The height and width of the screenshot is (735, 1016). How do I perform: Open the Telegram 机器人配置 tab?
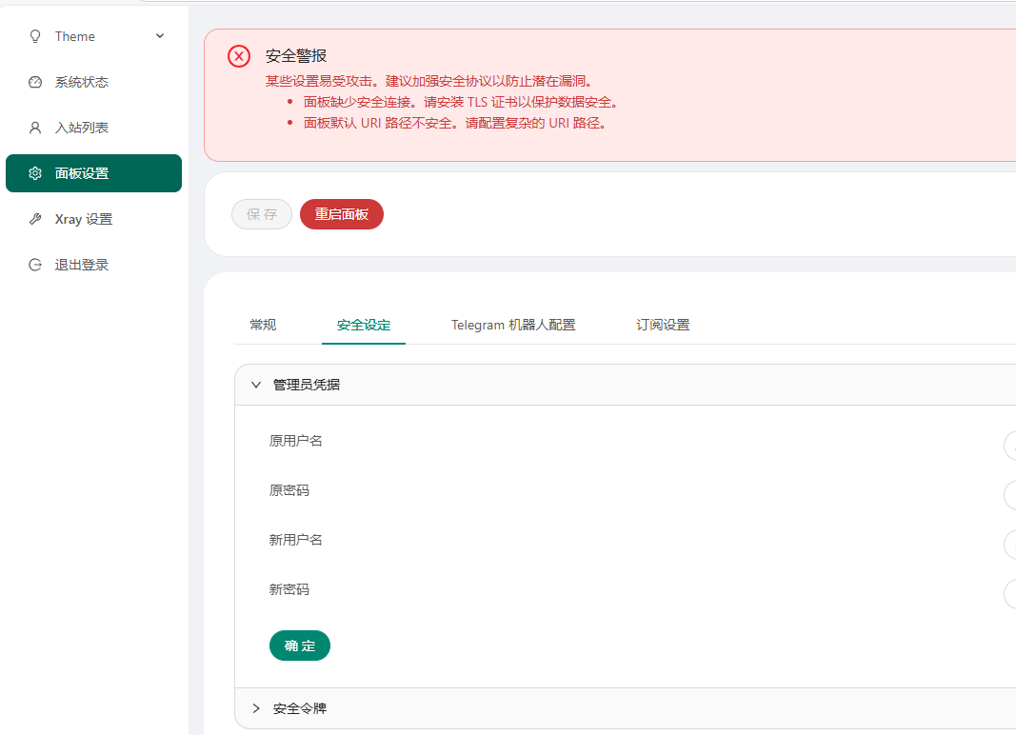513,325
